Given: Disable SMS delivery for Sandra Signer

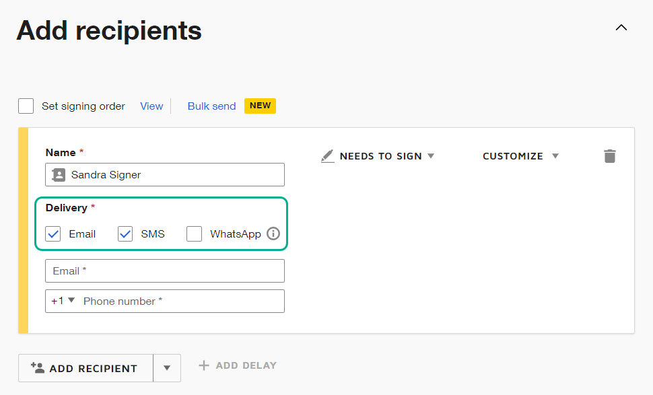Looking at the screenshot, I should pos(125,234).
